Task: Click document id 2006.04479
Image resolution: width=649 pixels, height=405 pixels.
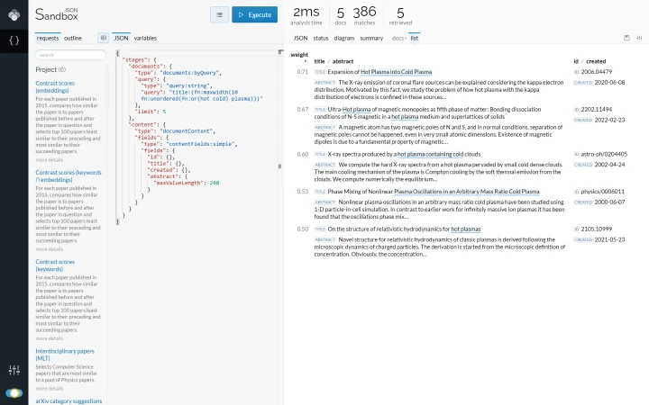Action: [597, 72]
